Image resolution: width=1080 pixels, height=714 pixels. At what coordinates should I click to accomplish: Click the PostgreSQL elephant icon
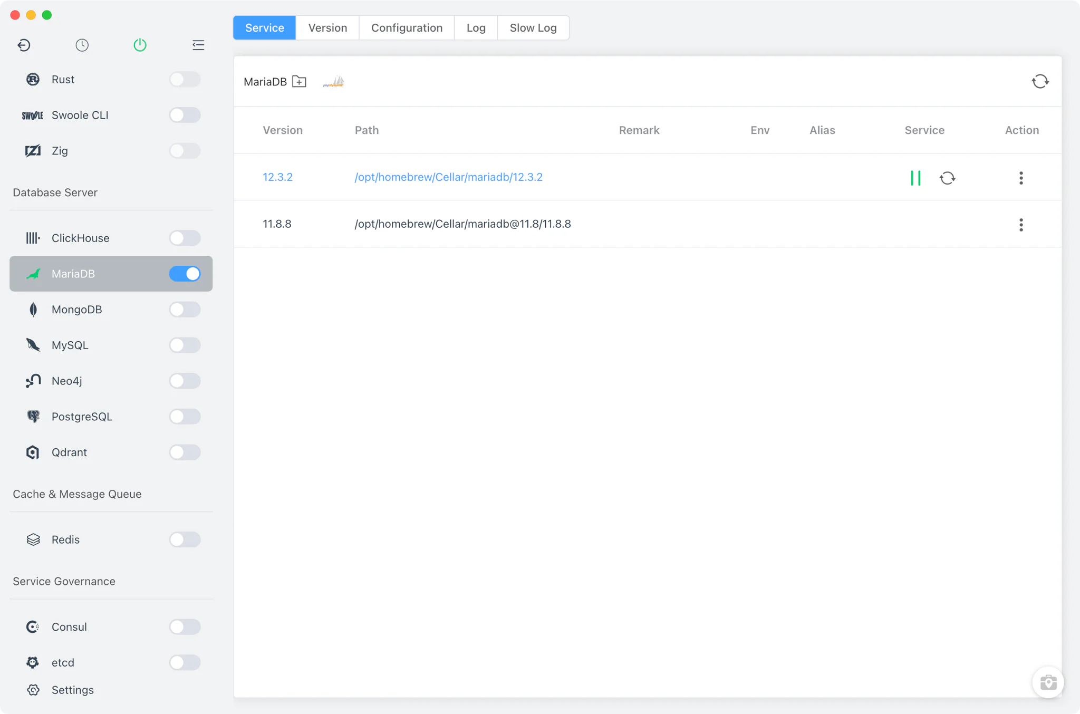33,417
